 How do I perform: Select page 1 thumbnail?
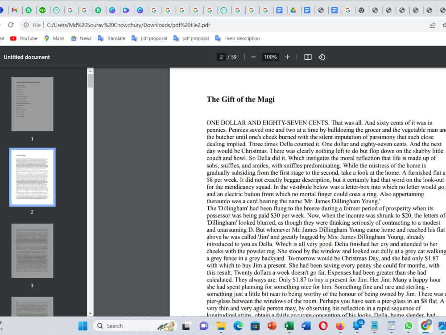tap(32, 104)
